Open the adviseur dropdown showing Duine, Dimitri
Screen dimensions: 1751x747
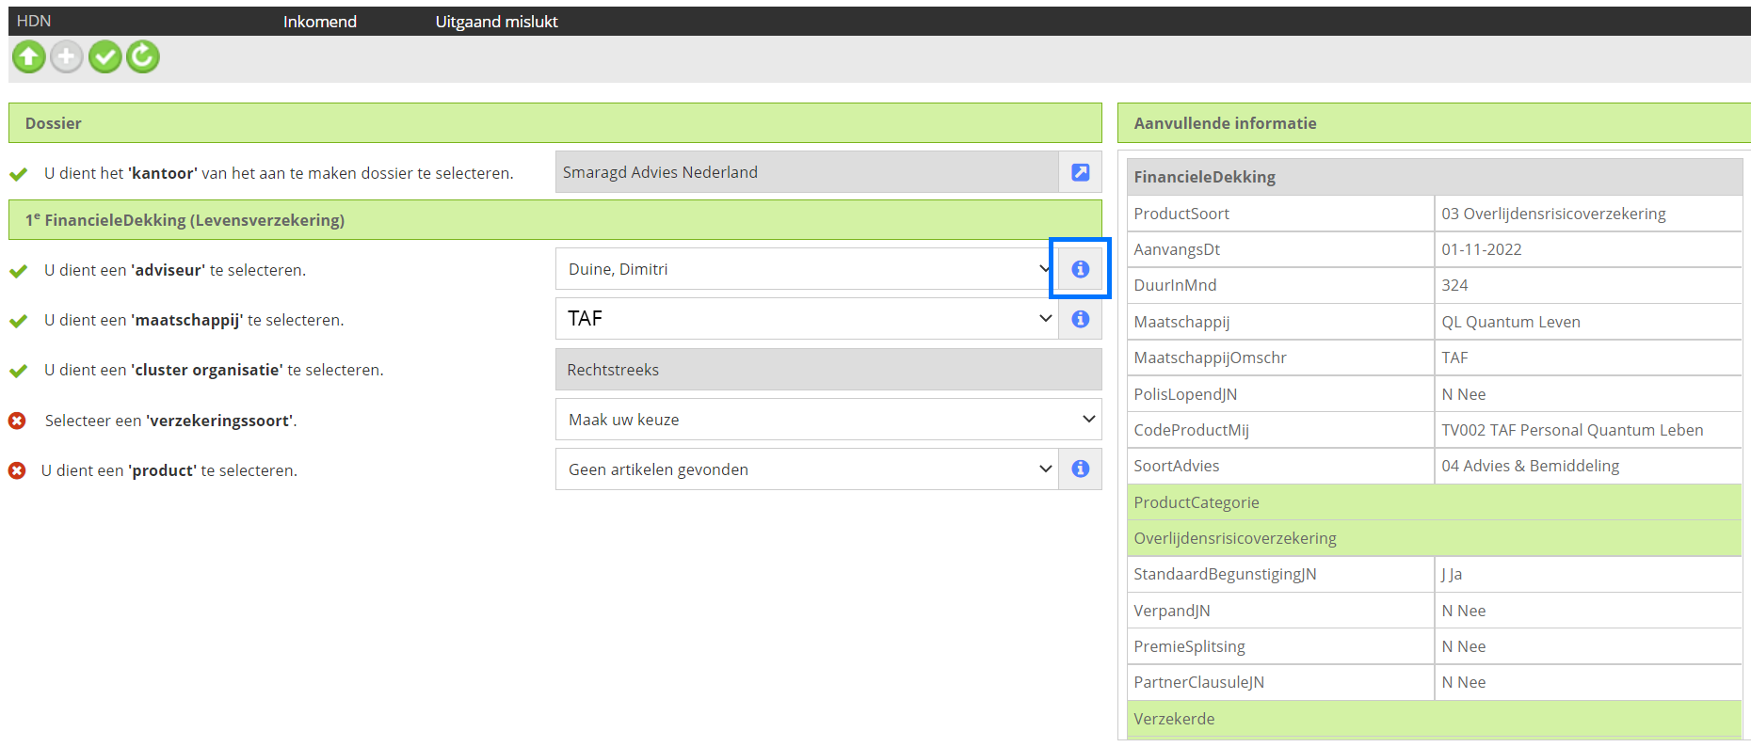(806, 269)
